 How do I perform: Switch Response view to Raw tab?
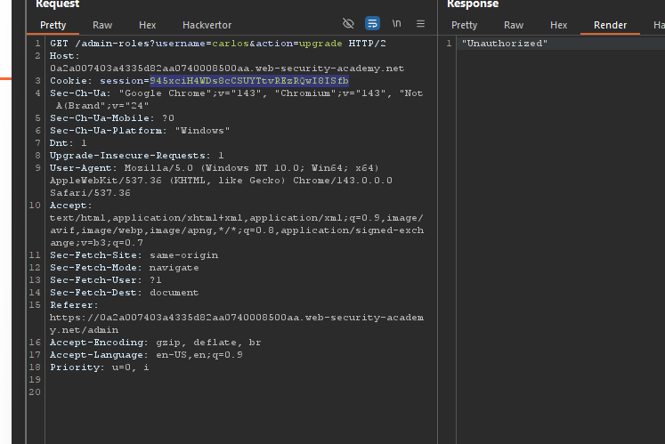coord(514,25)
